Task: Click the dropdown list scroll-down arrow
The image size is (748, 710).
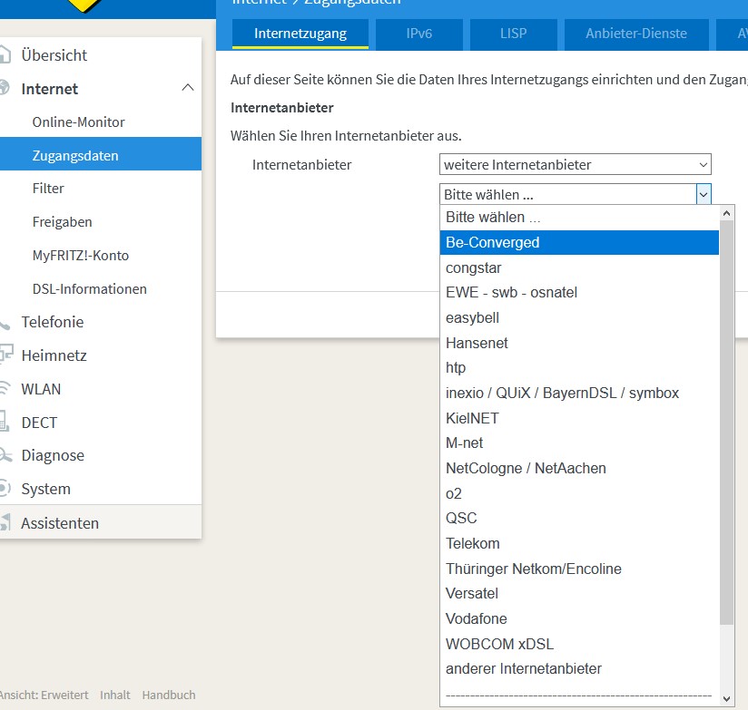Action: pyautogui.click(x=726, y=699)
